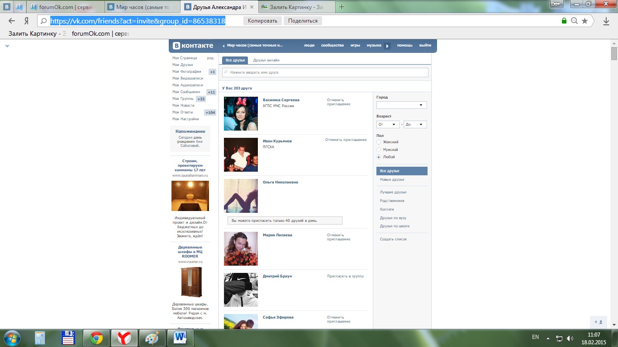Switch to "Залить Картинку" browser tab
Image resolution: width=618 pixels, height=347 pixels.
(297, 7)
